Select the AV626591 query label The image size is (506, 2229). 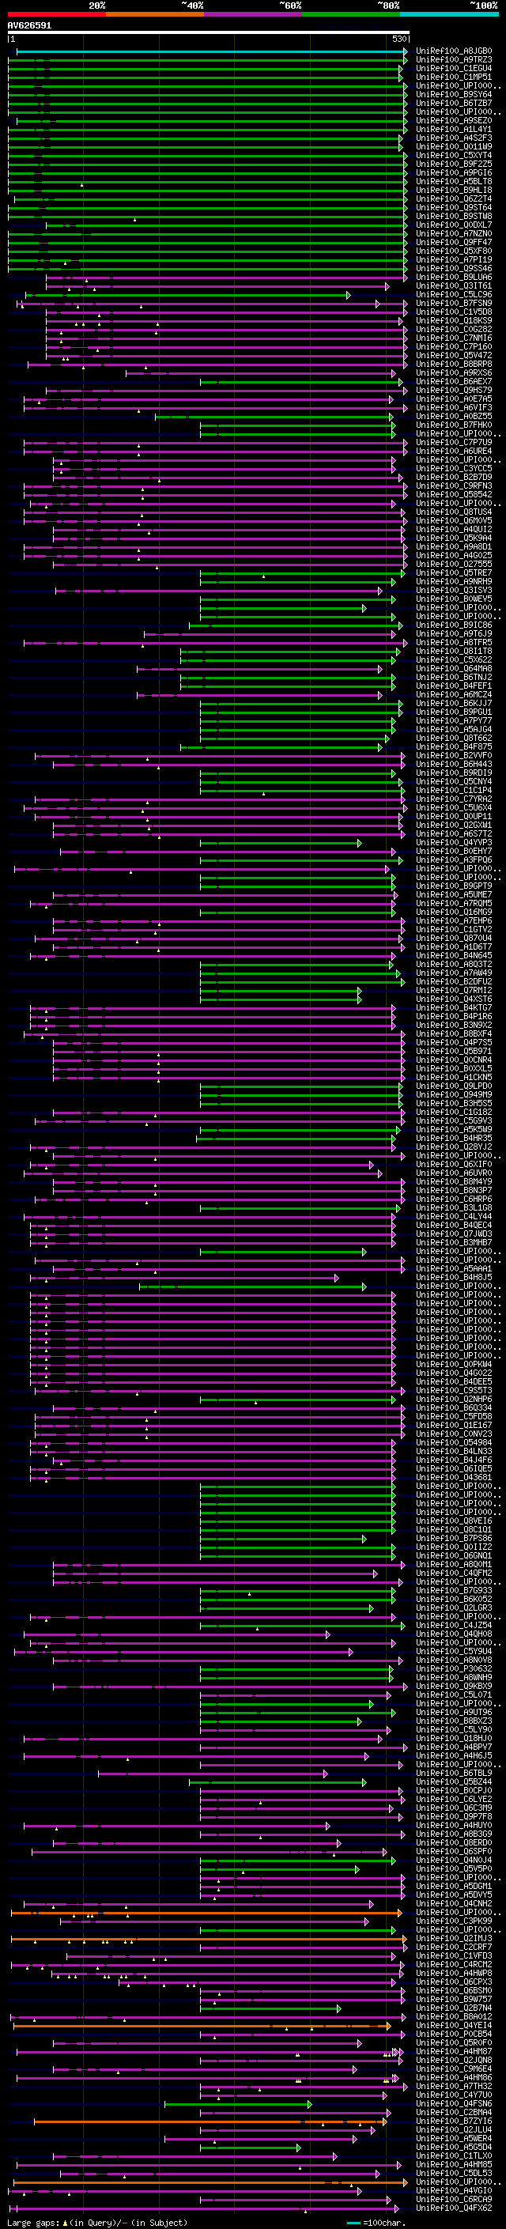tap(29, 26)
